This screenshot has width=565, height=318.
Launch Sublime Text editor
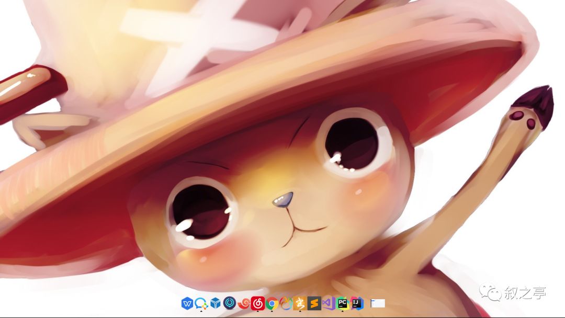coord(314,303)
